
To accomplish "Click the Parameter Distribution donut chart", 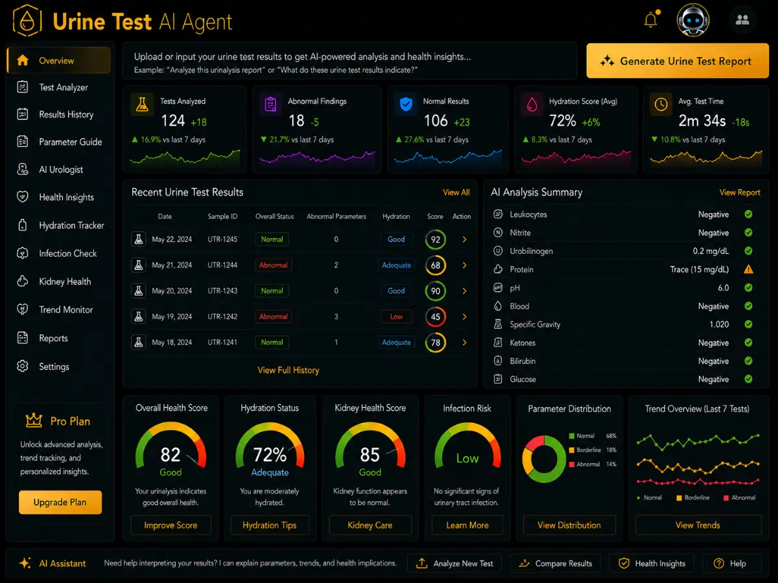I will pyautogui.click(x=545, y=459).
